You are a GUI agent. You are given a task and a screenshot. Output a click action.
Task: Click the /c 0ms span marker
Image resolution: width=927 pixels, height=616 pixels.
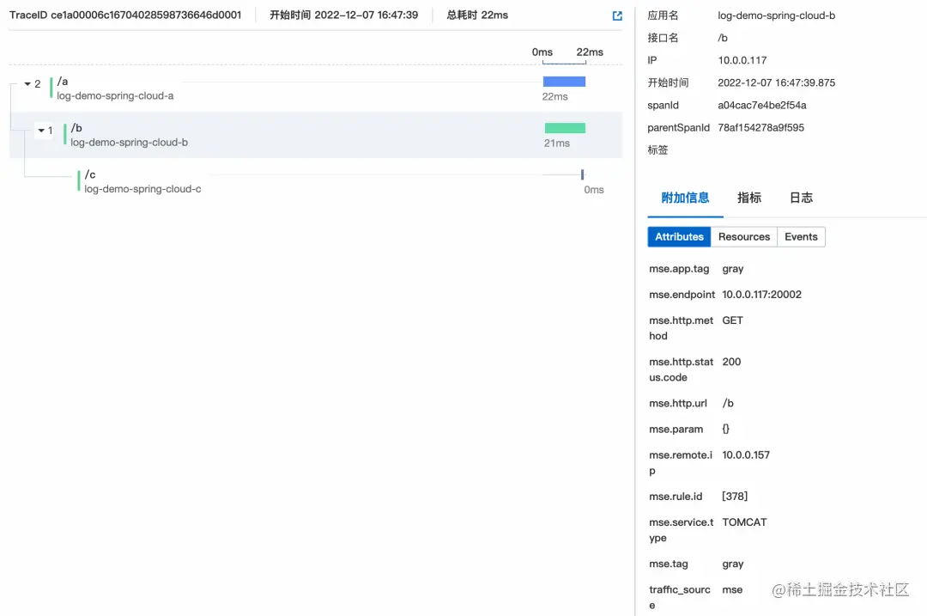582,174
